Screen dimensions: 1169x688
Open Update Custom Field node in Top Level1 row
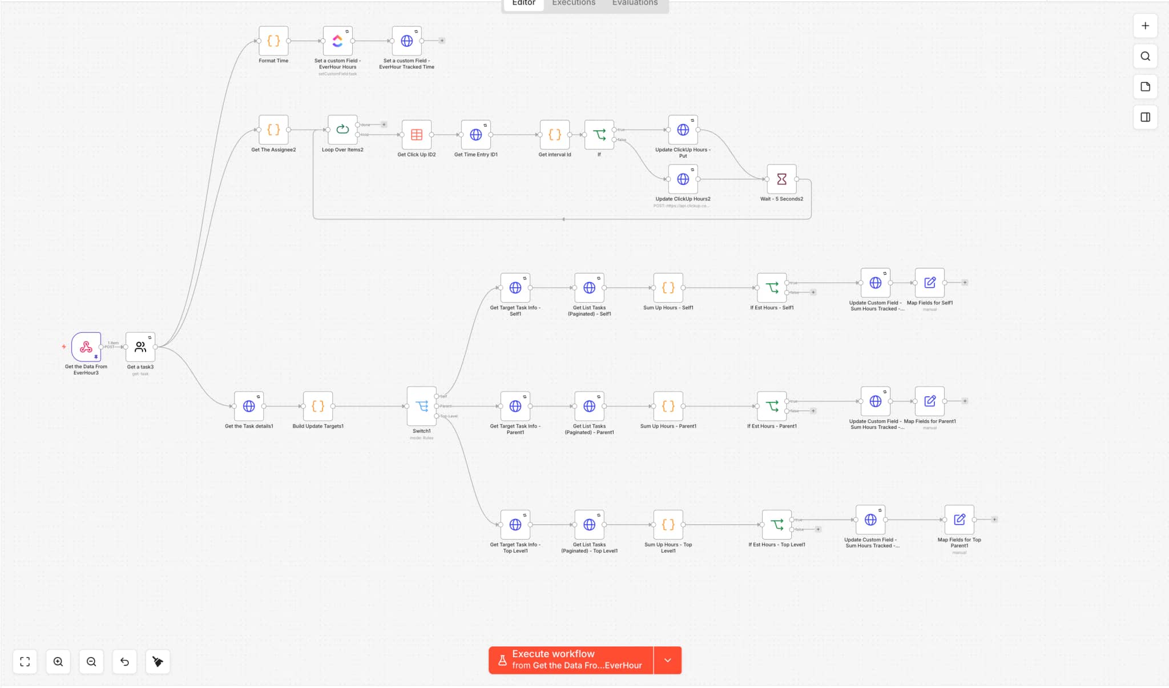coord(870,520)
